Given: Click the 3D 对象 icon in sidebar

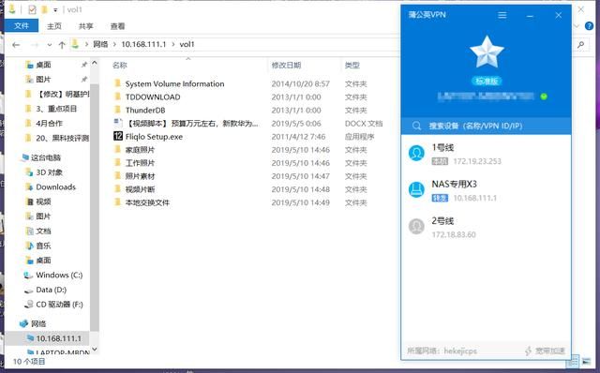Looking at the screenshot, I should [29, 172].
